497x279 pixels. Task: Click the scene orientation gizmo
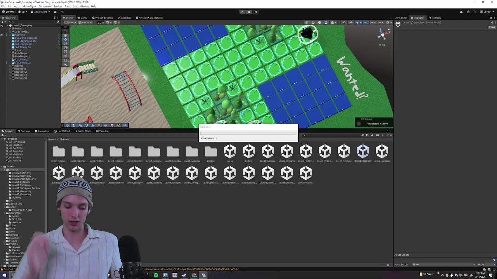pos(383,35)
